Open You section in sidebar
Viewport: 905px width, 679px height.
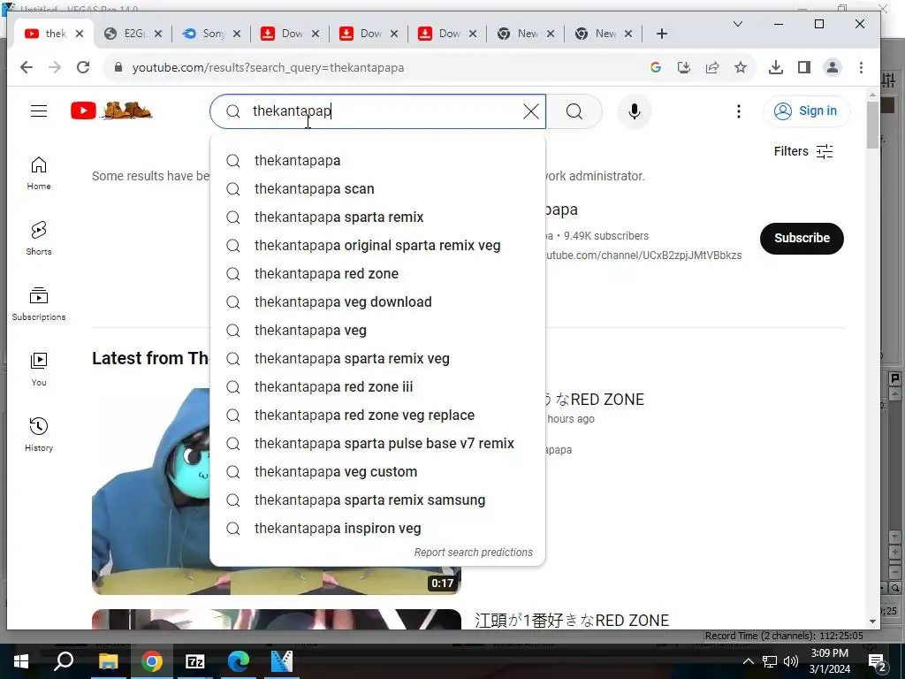[x=39, y=369]
